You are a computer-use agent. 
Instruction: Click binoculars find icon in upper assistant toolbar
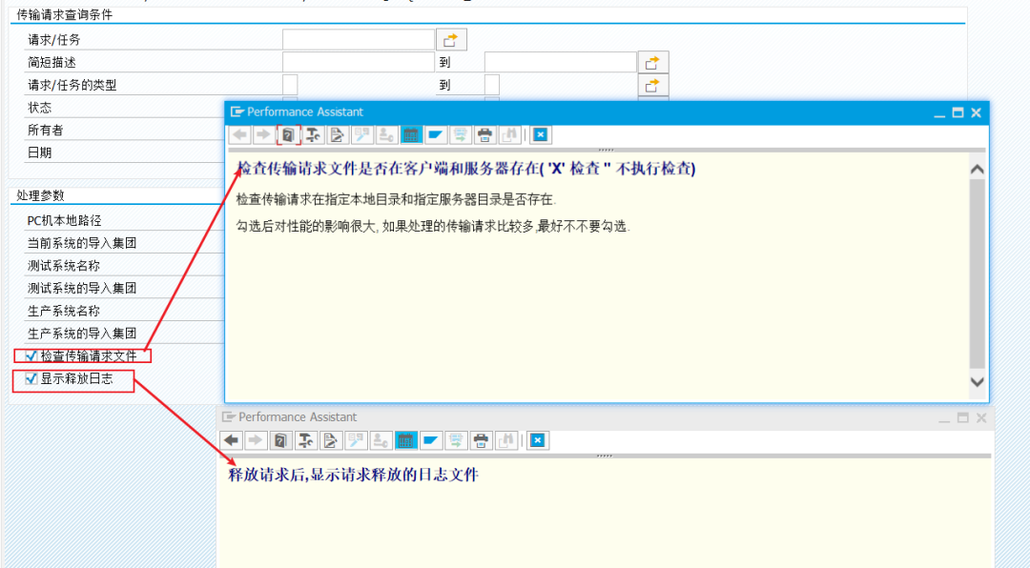click(509, 134)
